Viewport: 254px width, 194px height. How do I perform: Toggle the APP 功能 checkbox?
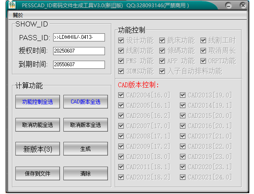(162, 61)
